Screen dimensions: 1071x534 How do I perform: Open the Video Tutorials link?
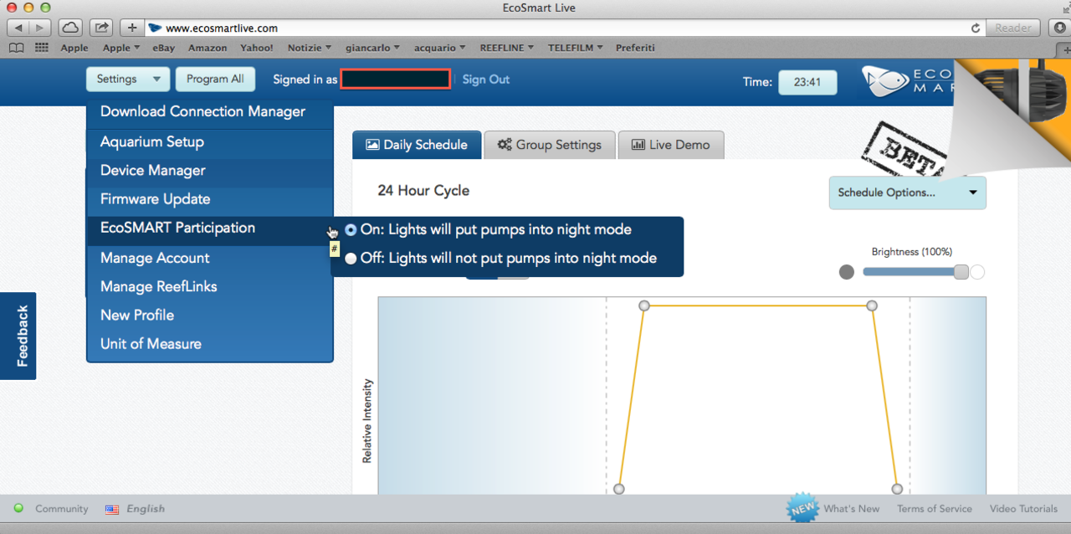pos(1023,509)
